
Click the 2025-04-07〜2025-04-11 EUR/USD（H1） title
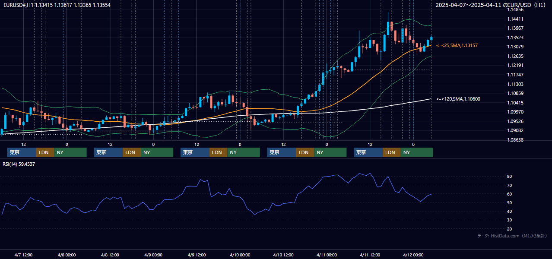pos(491,5)
